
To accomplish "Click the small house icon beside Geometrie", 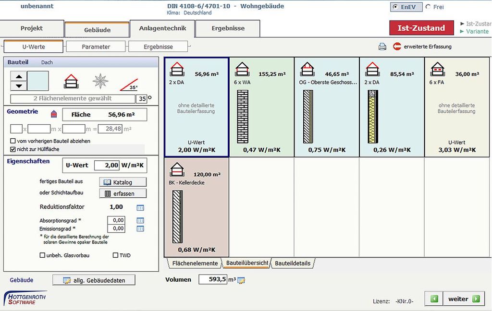I will 54,114.
